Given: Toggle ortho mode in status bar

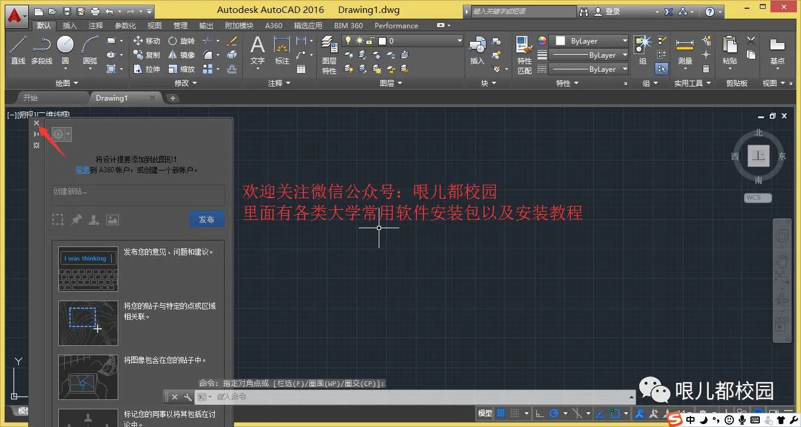Looking at the screenshot, I should click(539, 413).
